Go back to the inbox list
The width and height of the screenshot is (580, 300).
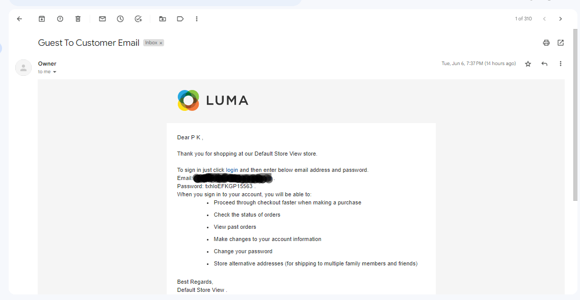point(19,19)
